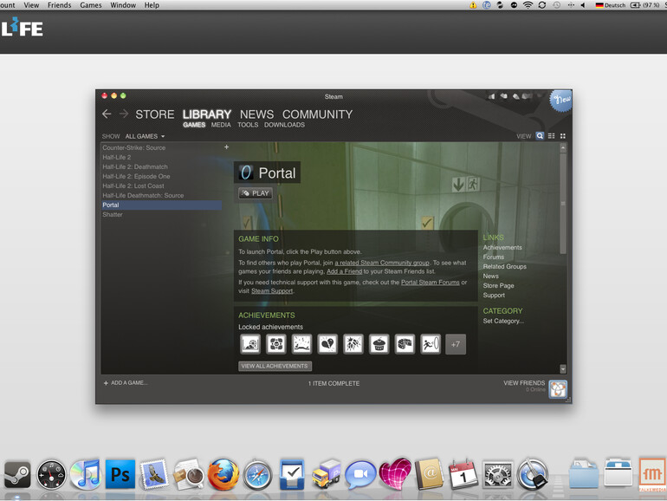The image size is (667, 501).
Task: Click the warning triangle menu bar icon
Action: (473, 5)
